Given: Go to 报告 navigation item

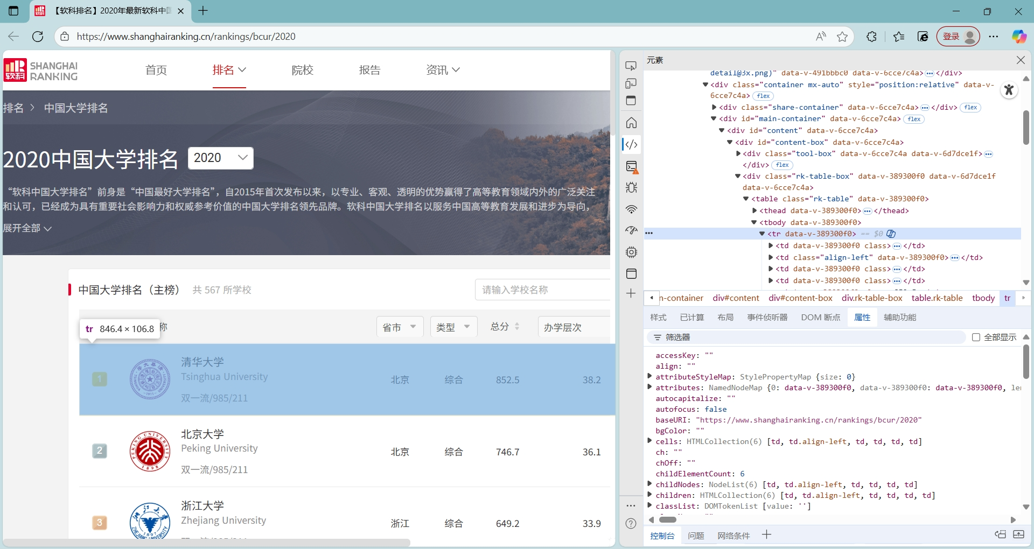Looking at the screenshot, I should pos(369,70).
